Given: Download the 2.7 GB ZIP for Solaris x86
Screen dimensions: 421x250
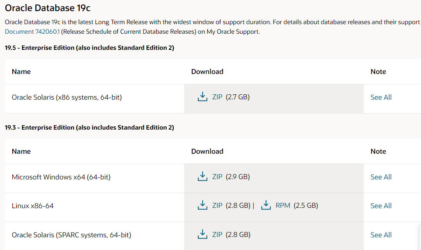Looking at the screenshot, I should [217, 97].
